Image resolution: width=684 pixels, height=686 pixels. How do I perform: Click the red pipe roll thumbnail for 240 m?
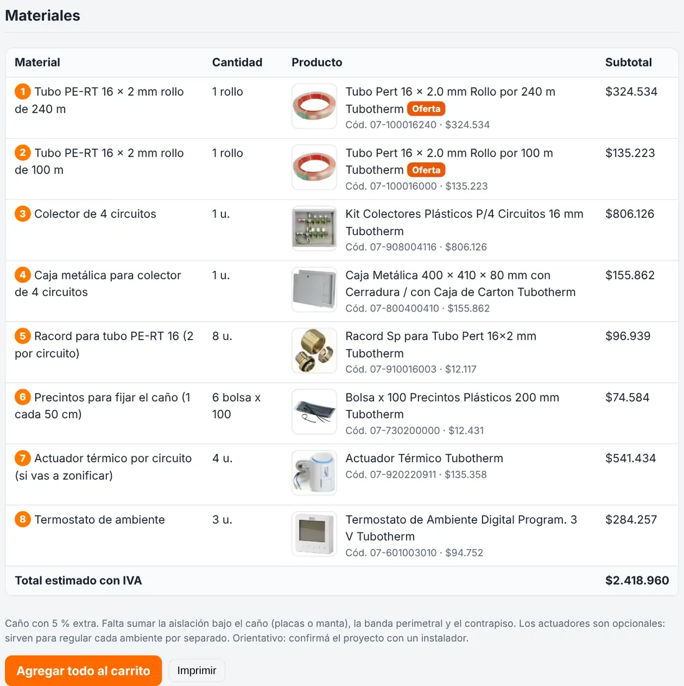(314, 106)
